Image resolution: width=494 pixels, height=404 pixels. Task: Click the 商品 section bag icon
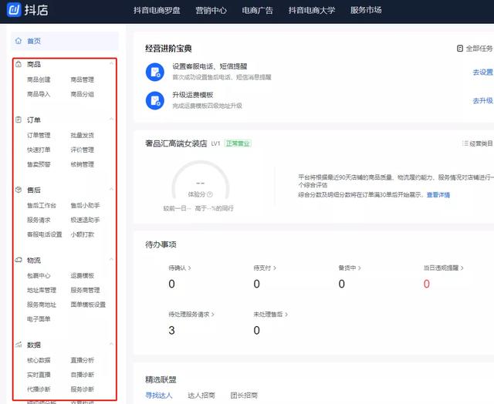tap(19, 64)
